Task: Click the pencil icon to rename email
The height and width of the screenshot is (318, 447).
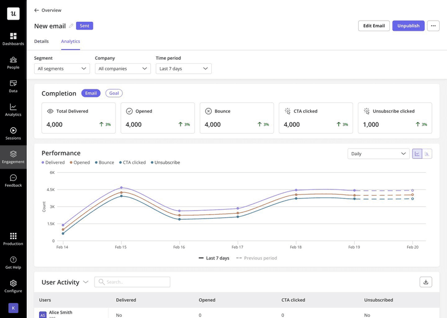Action: click(x=71, y=26)
